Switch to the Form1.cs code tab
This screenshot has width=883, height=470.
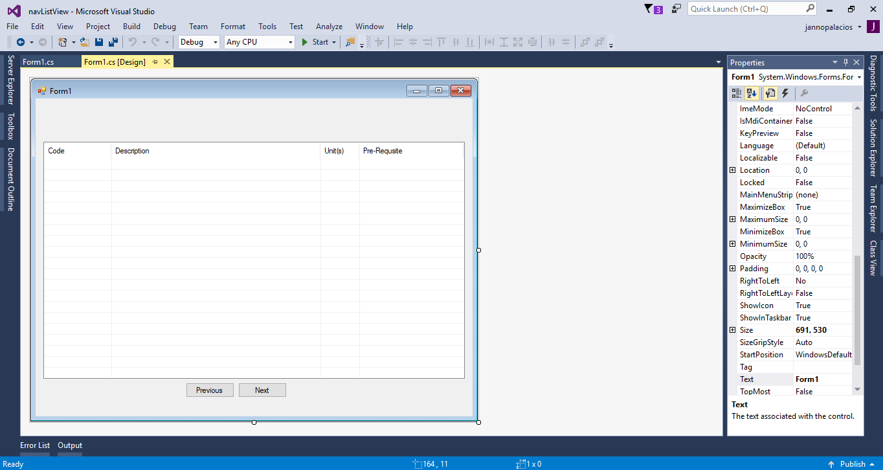coord(38,62)
